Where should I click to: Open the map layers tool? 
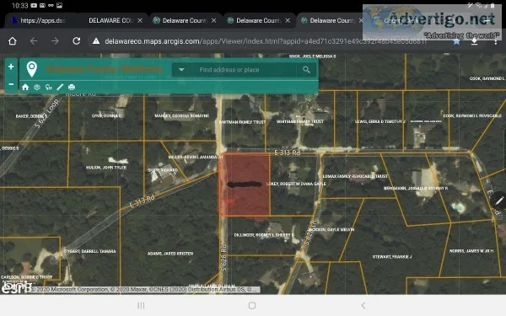[37, 87]
